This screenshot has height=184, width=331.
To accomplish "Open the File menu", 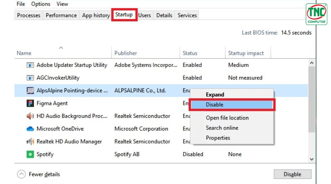I will 21,4.
